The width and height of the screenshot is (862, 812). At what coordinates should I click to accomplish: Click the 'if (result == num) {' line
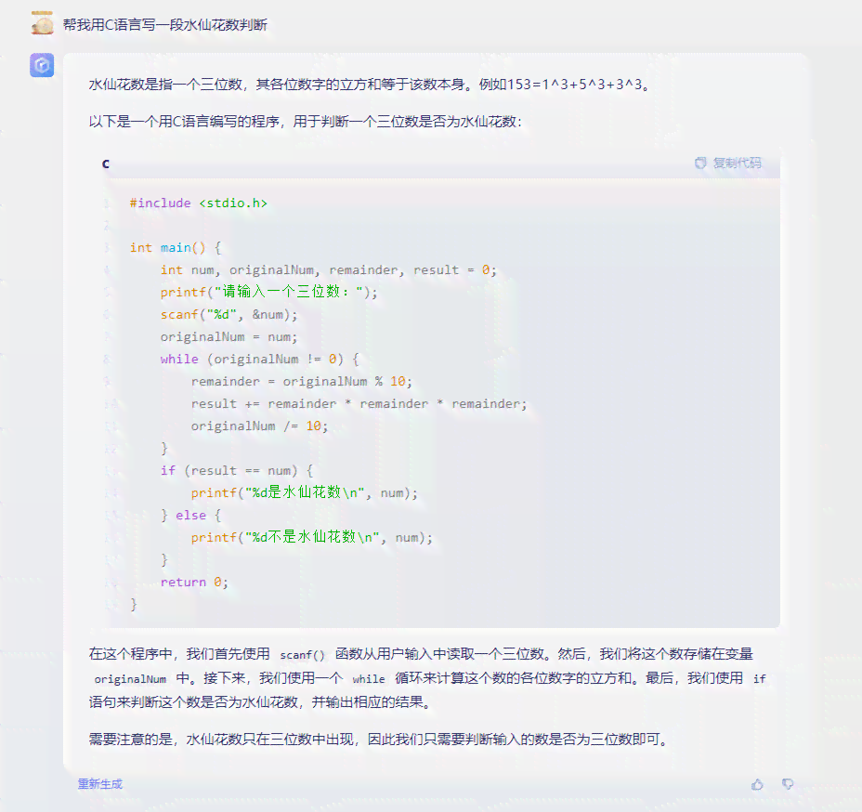point(236,471)
